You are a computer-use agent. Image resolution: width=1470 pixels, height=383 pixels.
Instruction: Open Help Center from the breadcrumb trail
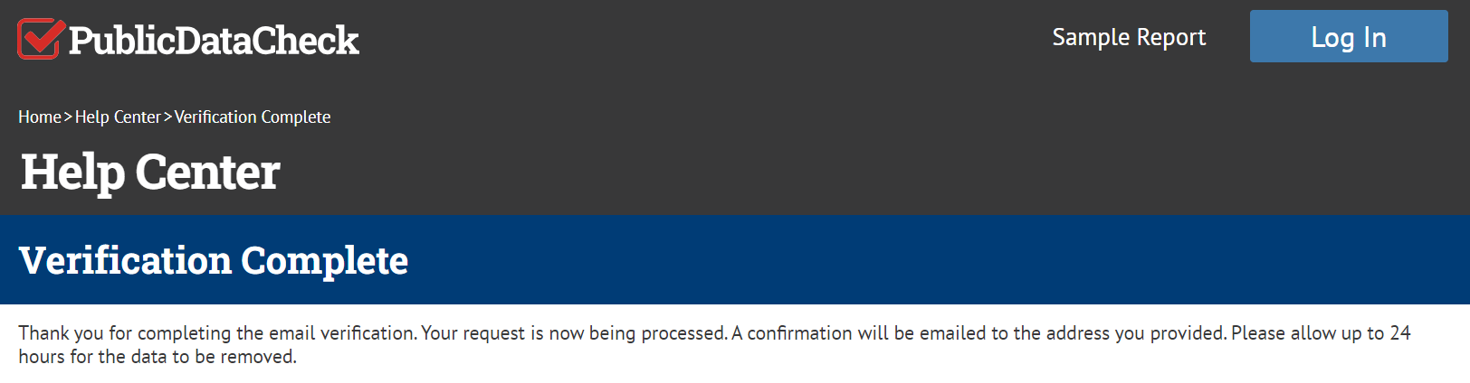click(118, 117)
